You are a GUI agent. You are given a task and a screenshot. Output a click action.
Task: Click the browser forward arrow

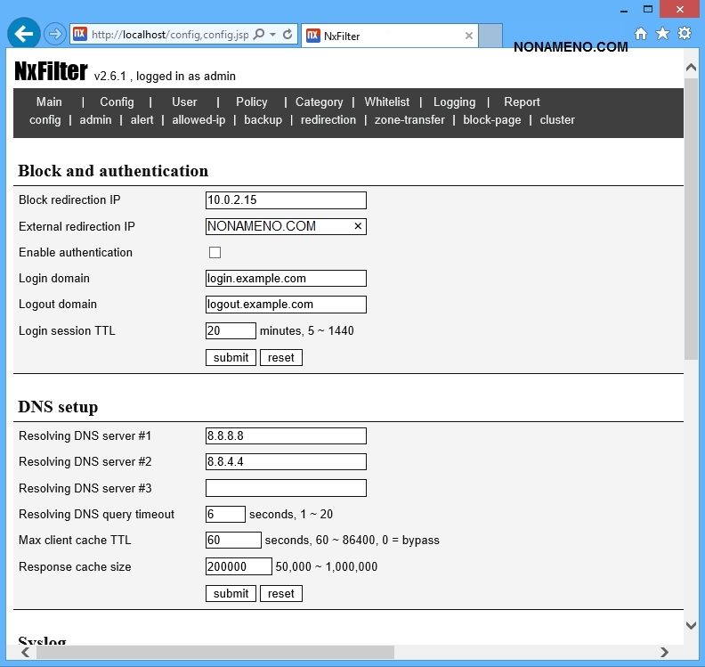point(55,34)
